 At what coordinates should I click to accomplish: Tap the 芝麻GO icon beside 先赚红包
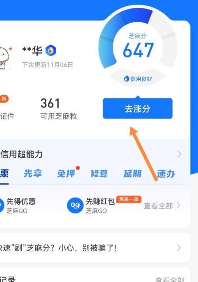tap(75, 205)
